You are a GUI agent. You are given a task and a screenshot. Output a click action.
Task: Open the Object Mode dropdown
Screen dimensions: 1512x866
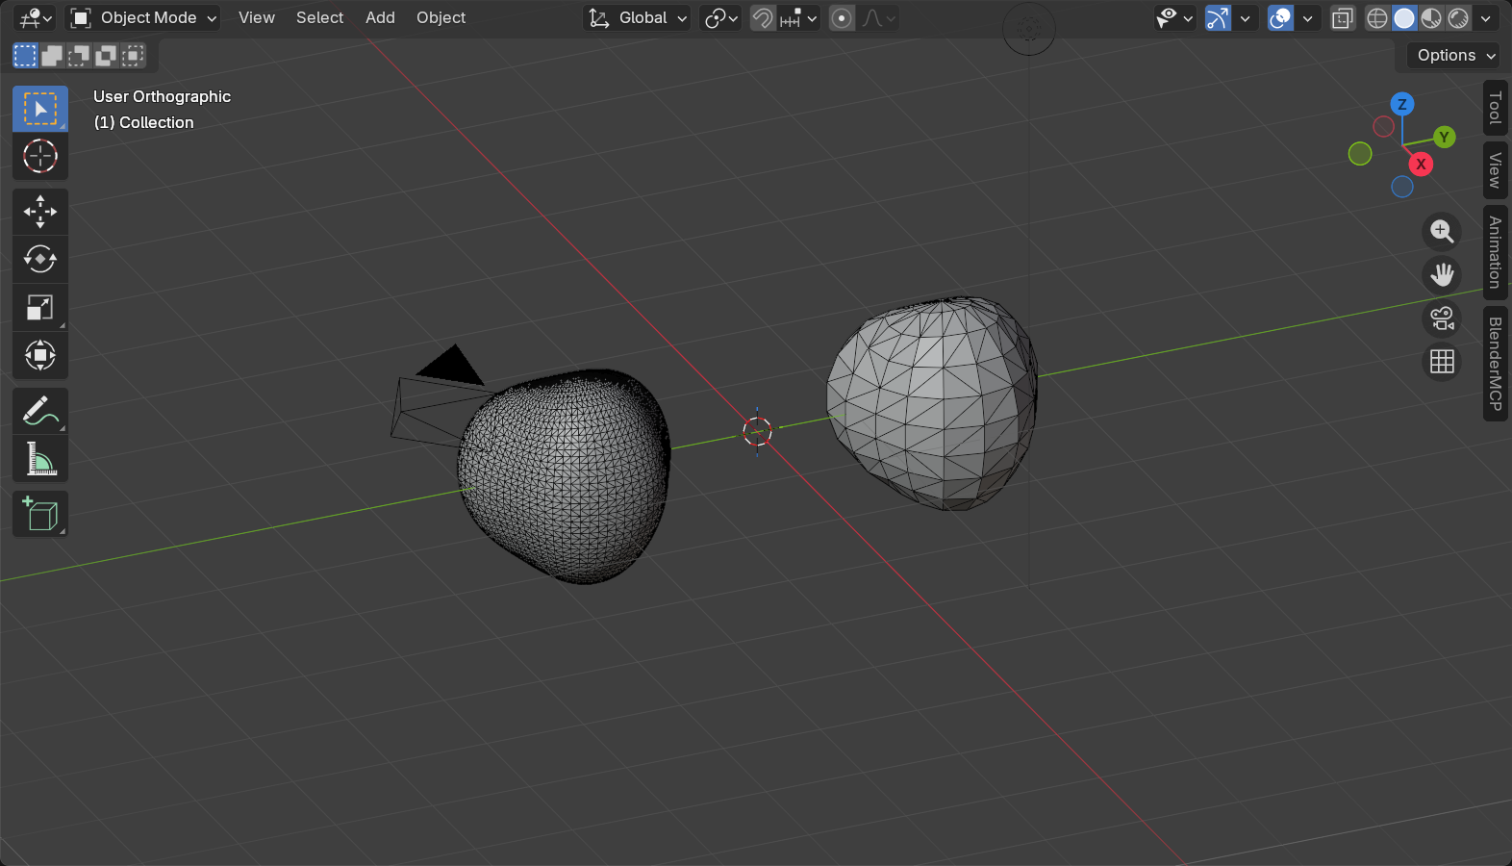coord(143,18)
